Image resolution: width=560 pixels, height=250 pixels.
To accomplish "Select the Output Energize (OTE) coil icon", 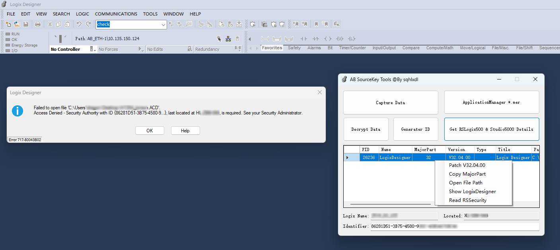I will (328, 39).
